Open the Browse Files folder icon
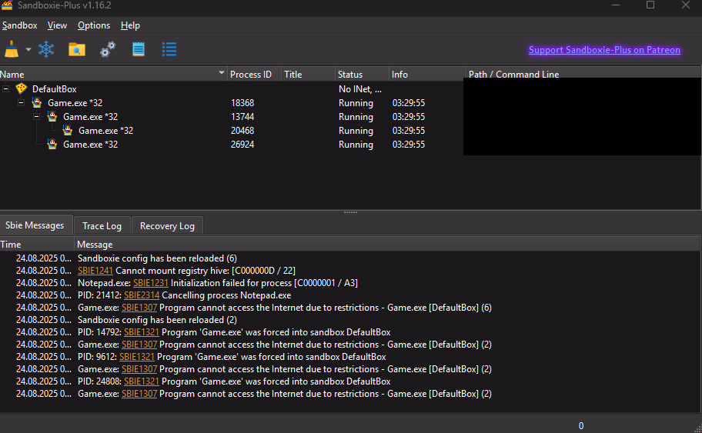702x433 pixels. click(76, 50)
